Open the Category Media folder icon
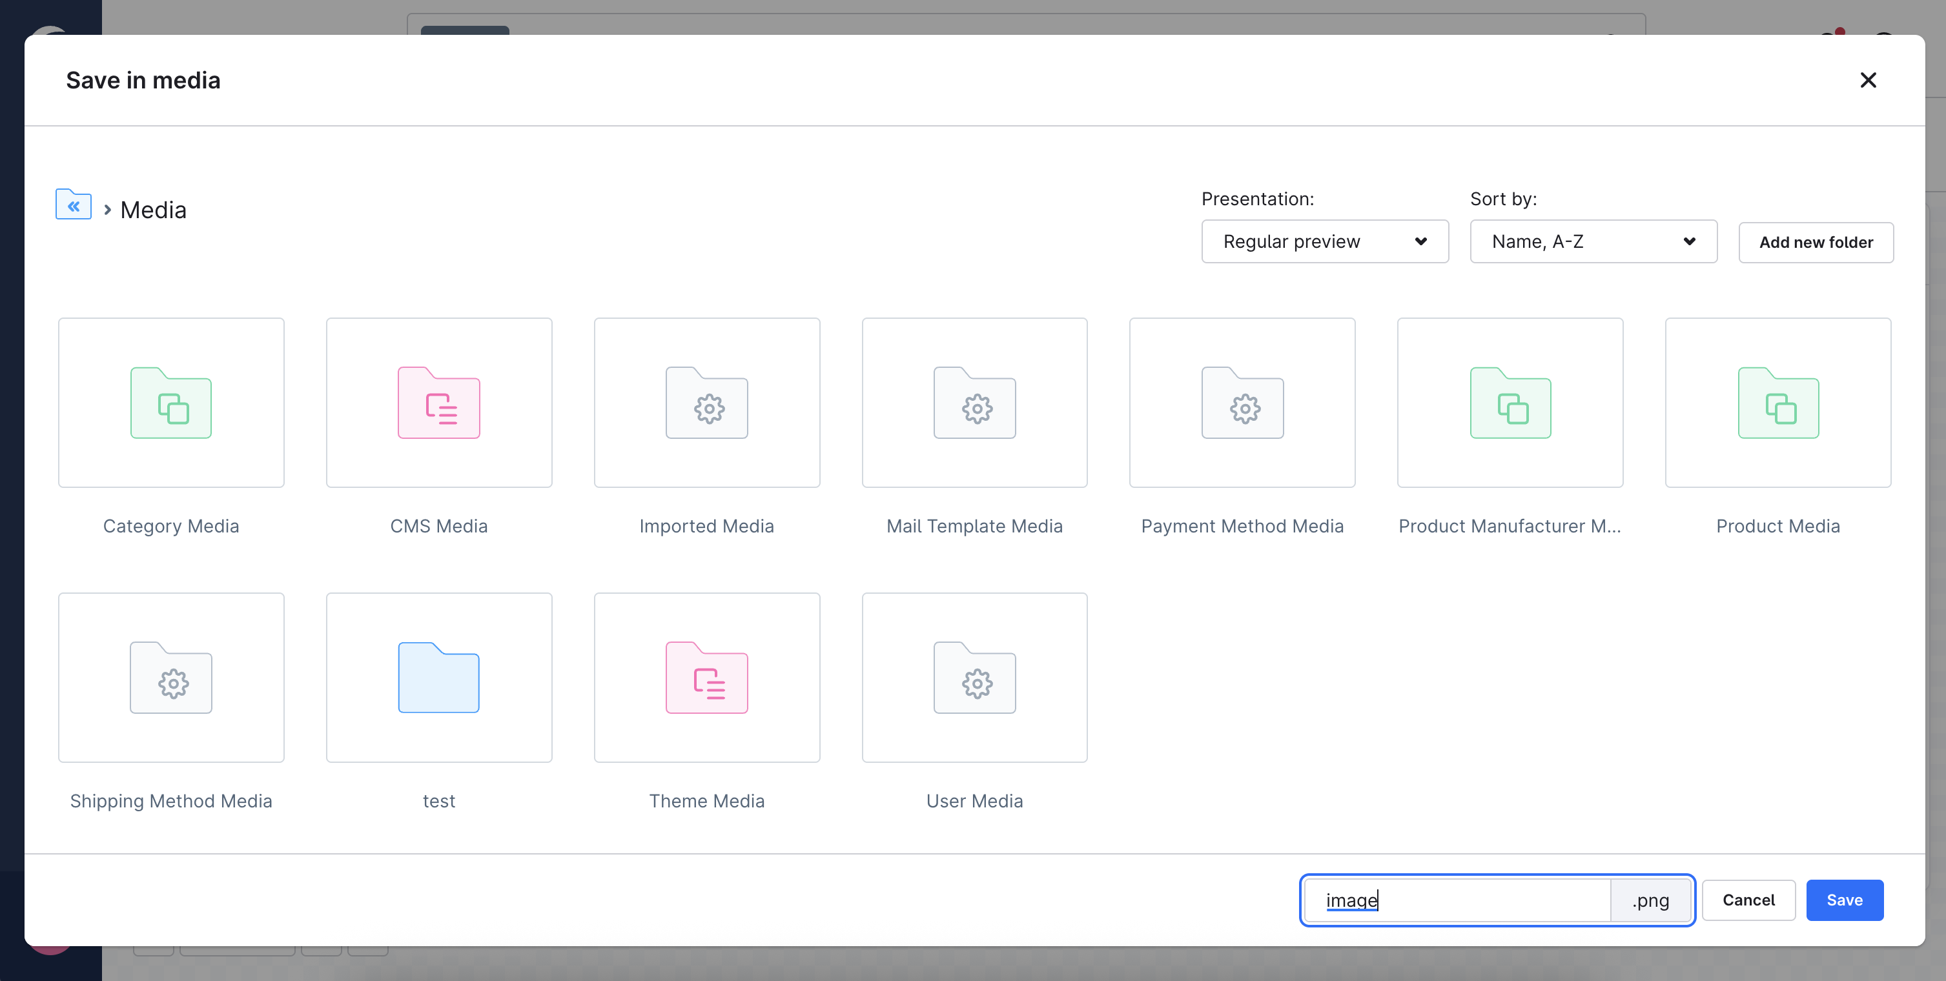Image resolution: width=1946 pixels, height=981 pixels. (x=170, y=403)
